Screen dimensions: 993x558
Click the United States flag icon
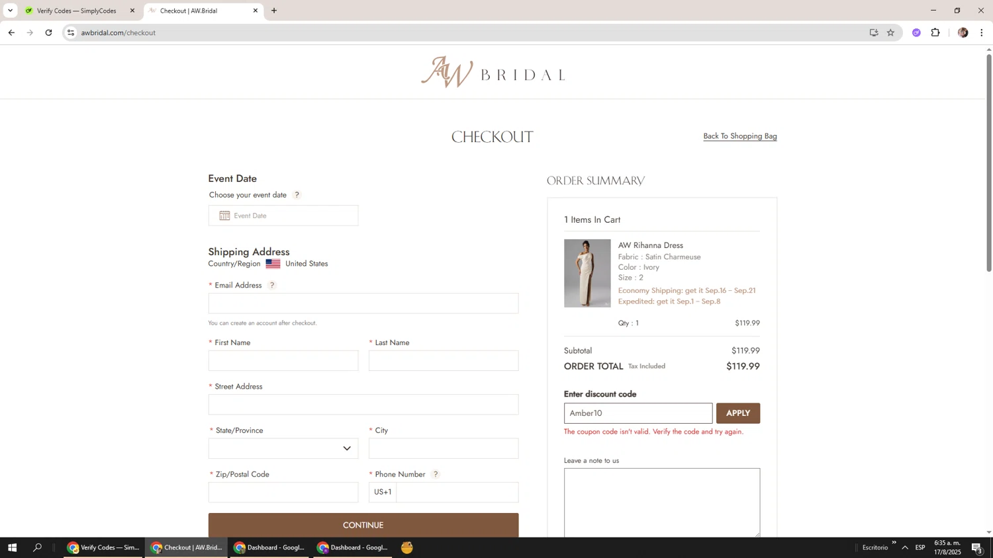coord(273,264)
